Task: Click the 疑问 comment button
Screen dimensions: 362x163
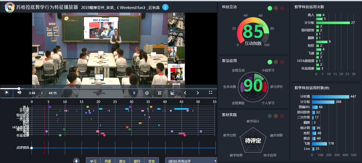Action: [x=137, y=161]
